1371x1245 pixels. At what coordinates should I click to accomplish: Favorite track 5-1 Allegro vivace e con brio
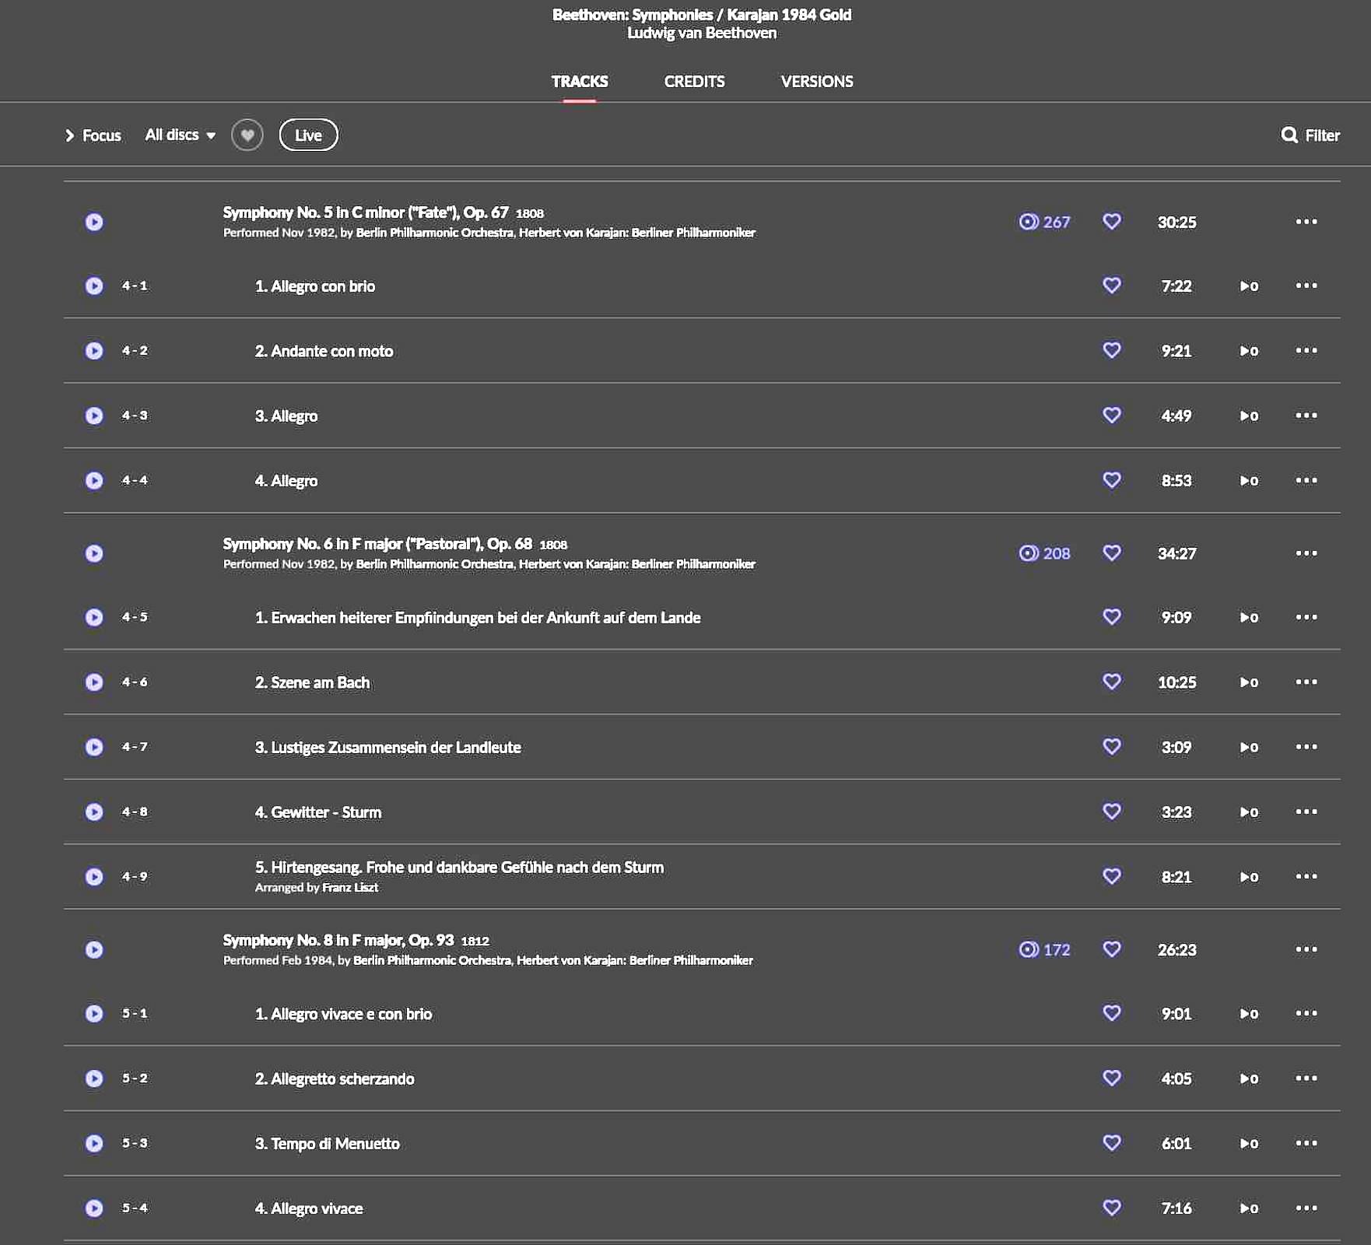[1112, 1013]
